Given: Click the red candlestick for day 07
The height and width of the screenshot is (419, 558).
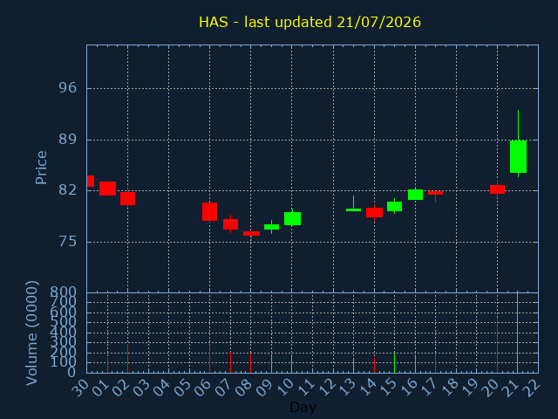Looking at the screenshot, I should [x=230, y=224].
